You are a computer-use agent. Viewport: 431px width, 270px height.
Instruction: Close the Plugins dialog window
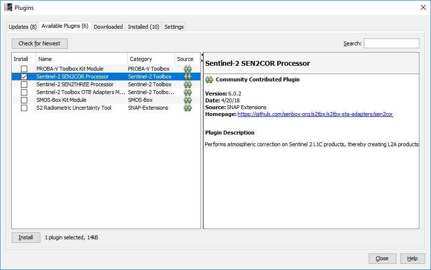click(x=423, y=7)
